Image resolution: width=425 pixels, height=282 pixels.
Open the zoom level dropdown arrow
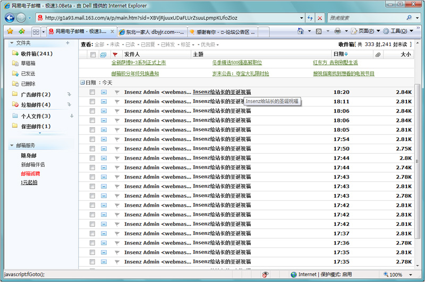pos(411,275)
